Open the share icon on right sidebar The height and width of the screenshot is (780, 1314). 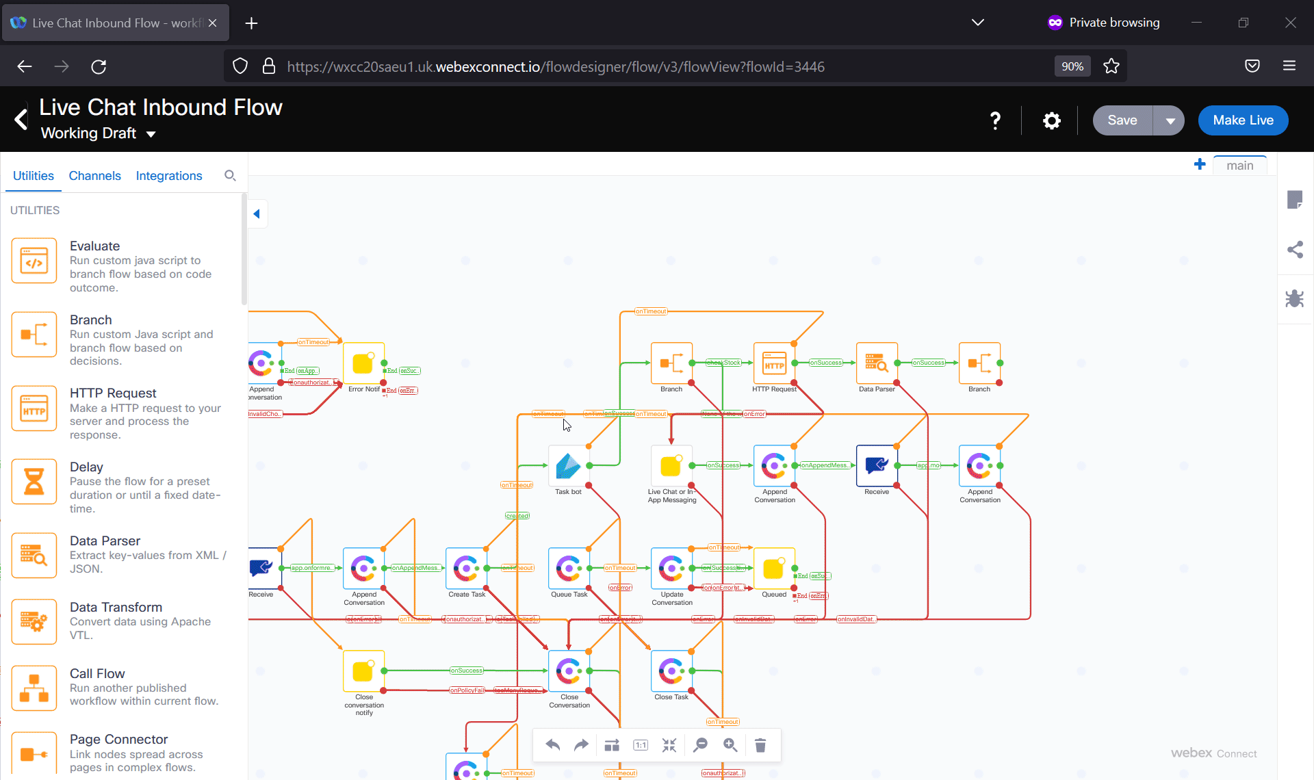tap(1295, 249)
